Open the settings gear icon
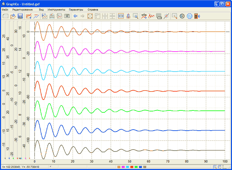Viewport: 232px width, 170px height. 182,16
